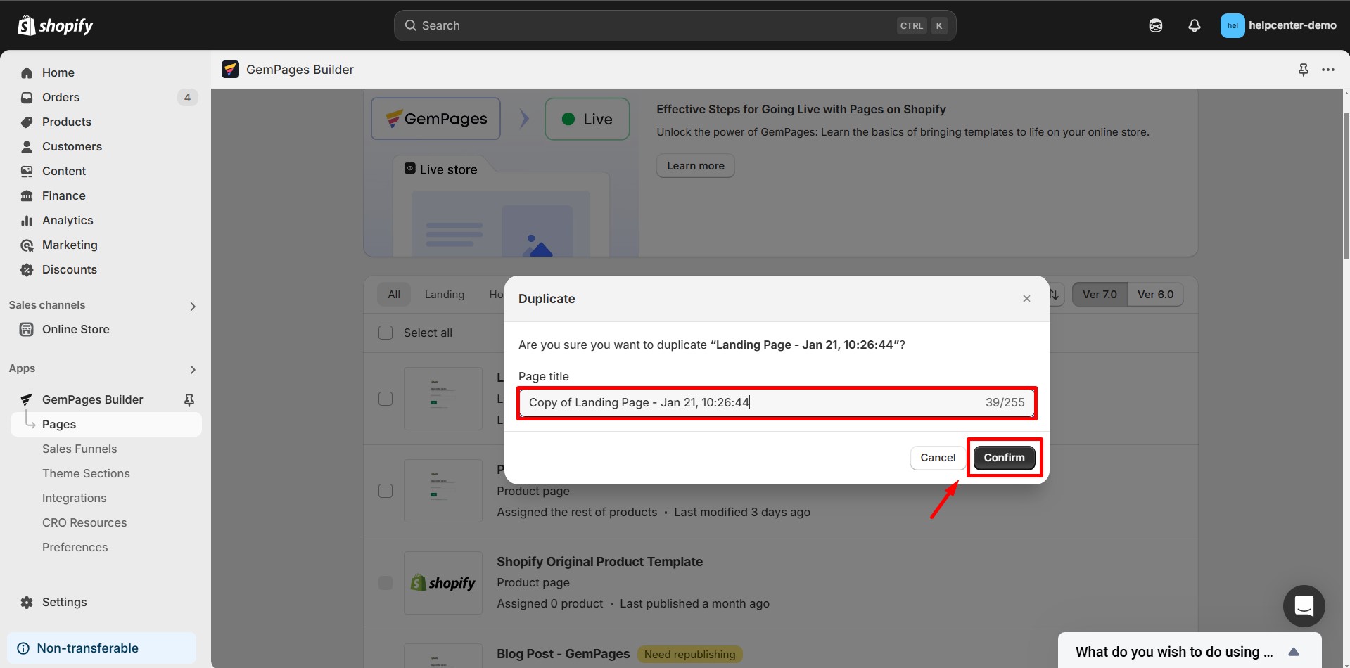The width and height of the screenshot is (1350, 668).
Task: Open the Shopify Sidekick assistant icon
Action: (1155, 25)
